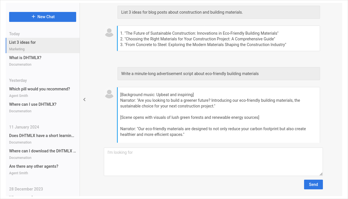The width and height of the screenshot is (348, 199).
Task: Click the "I'm looking for" message input
Action: 213,161
